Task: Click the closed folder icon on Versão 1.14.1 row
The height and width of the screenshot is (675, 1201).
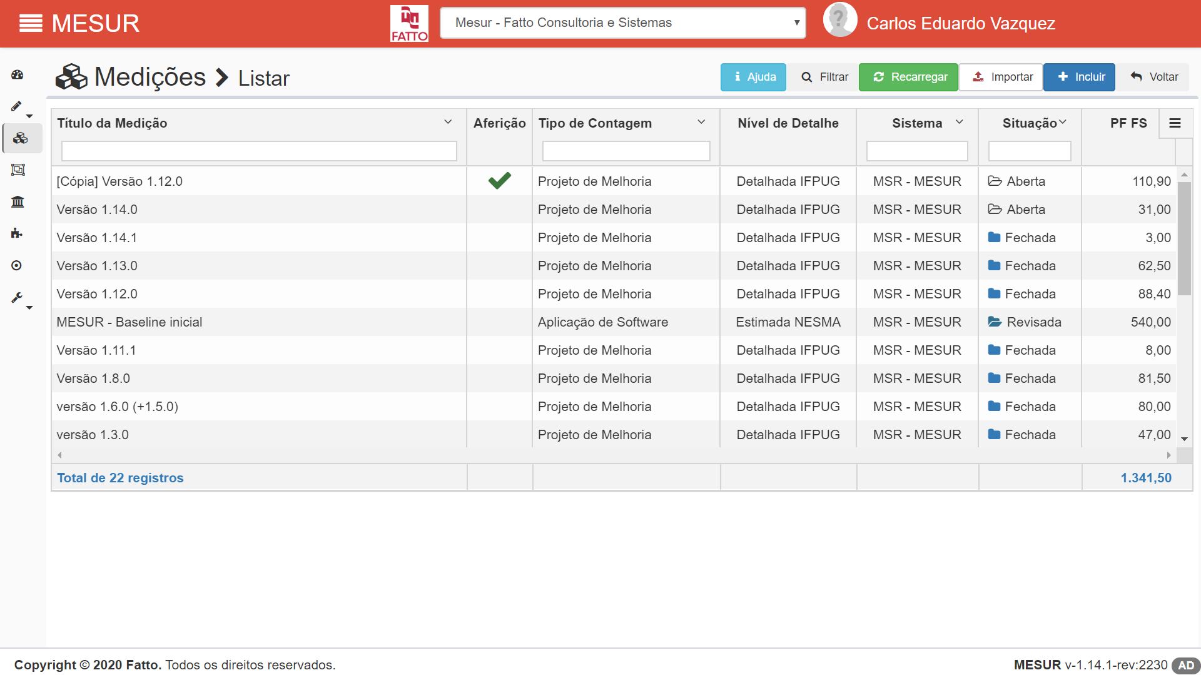Action: tap(995, 237)
